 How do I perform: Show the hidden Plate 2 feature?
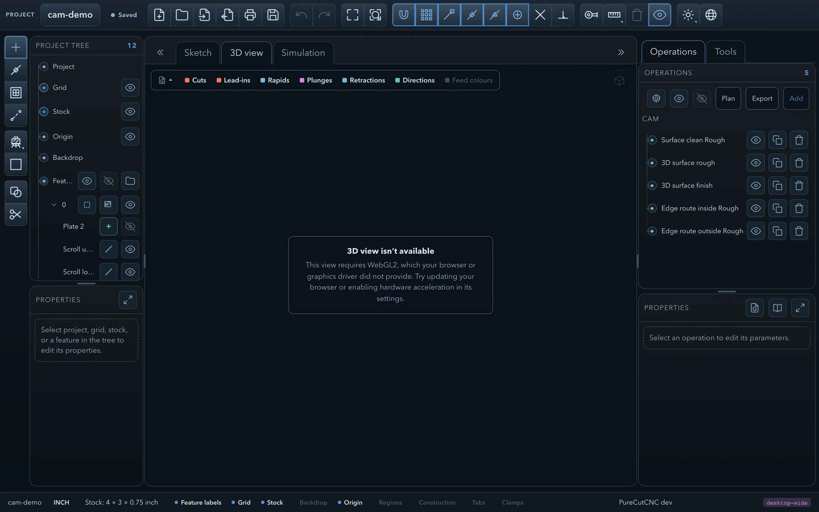click(130, 226)
